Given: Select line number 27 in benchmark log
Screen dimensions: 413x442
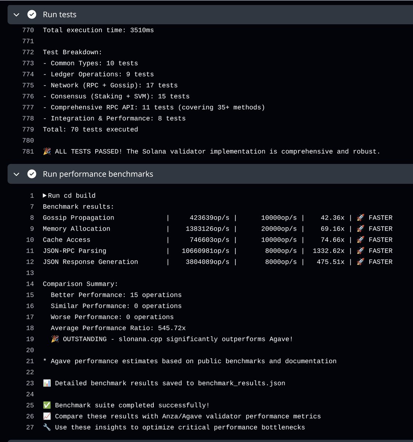Looking at the screenshot, I should click(30, 428).
